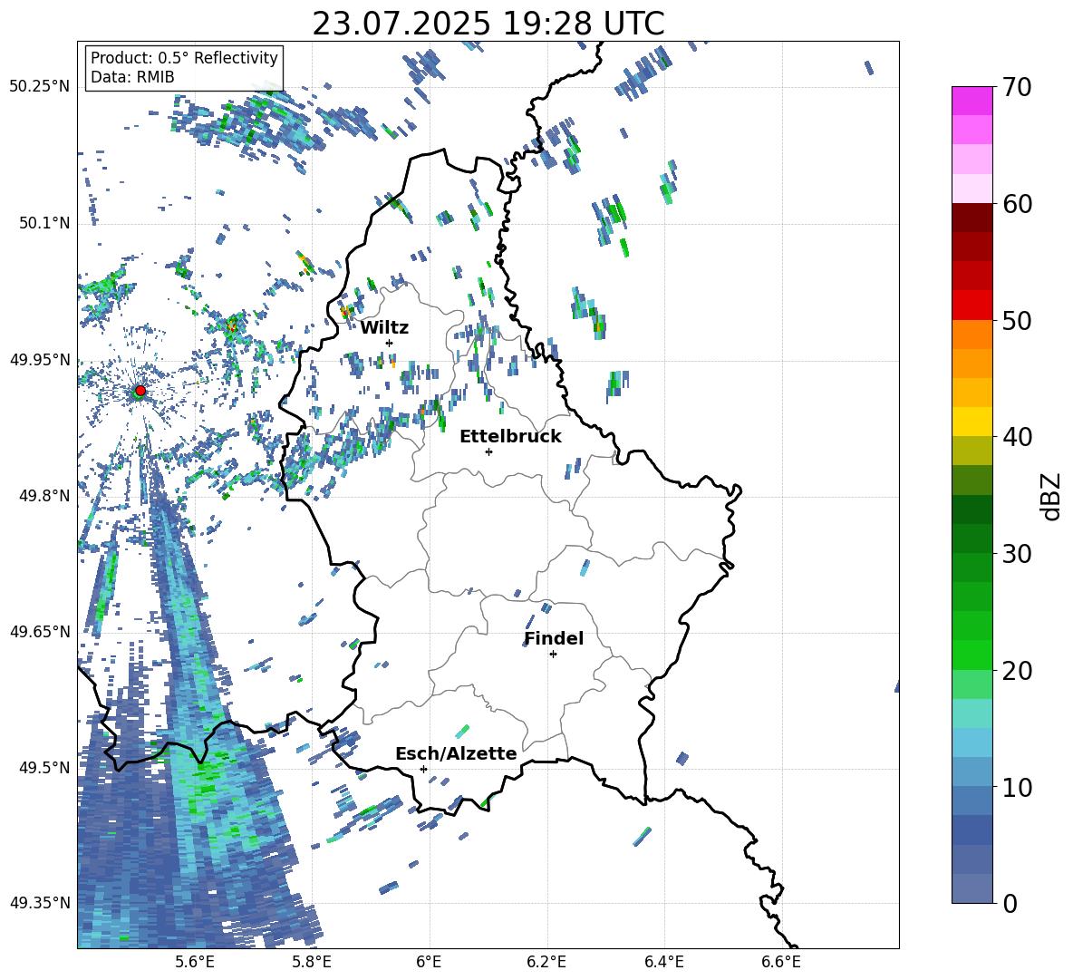Click the 49.5°N latitude label

coord(44,768)
